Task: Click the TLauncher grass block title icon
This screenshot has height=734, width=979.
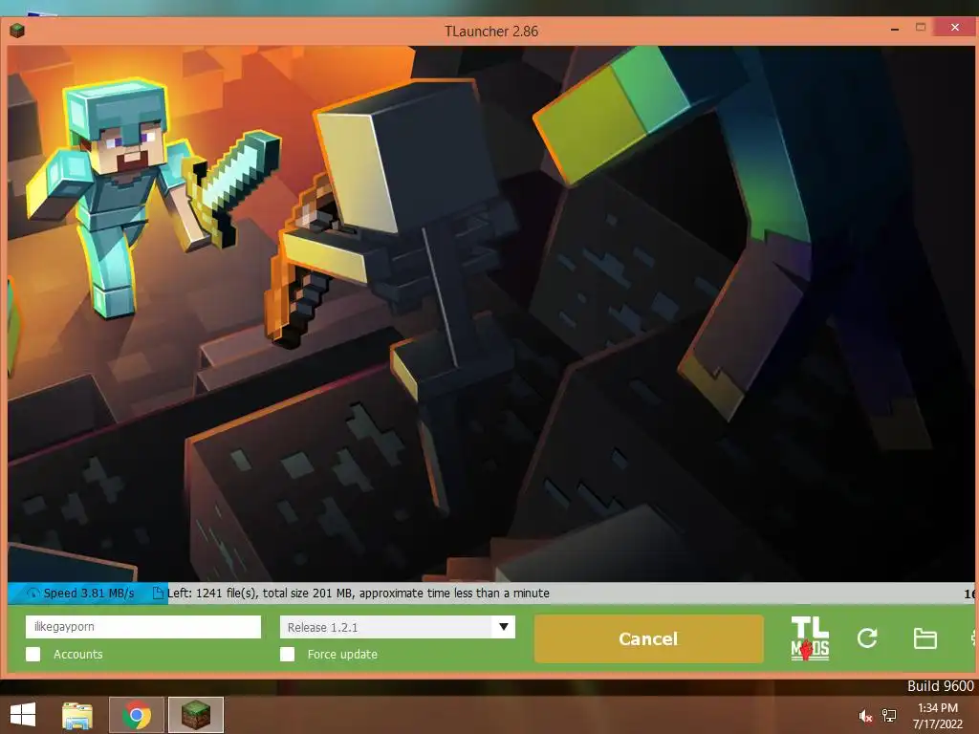Action: tap(17, 30)
